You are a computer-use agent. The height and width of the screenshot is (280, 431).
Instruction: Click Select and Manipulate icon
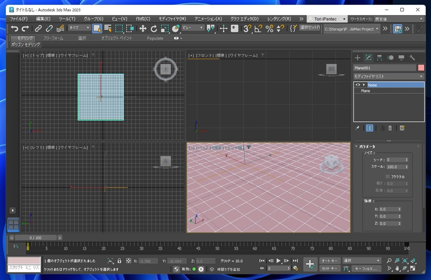(223, 29)
